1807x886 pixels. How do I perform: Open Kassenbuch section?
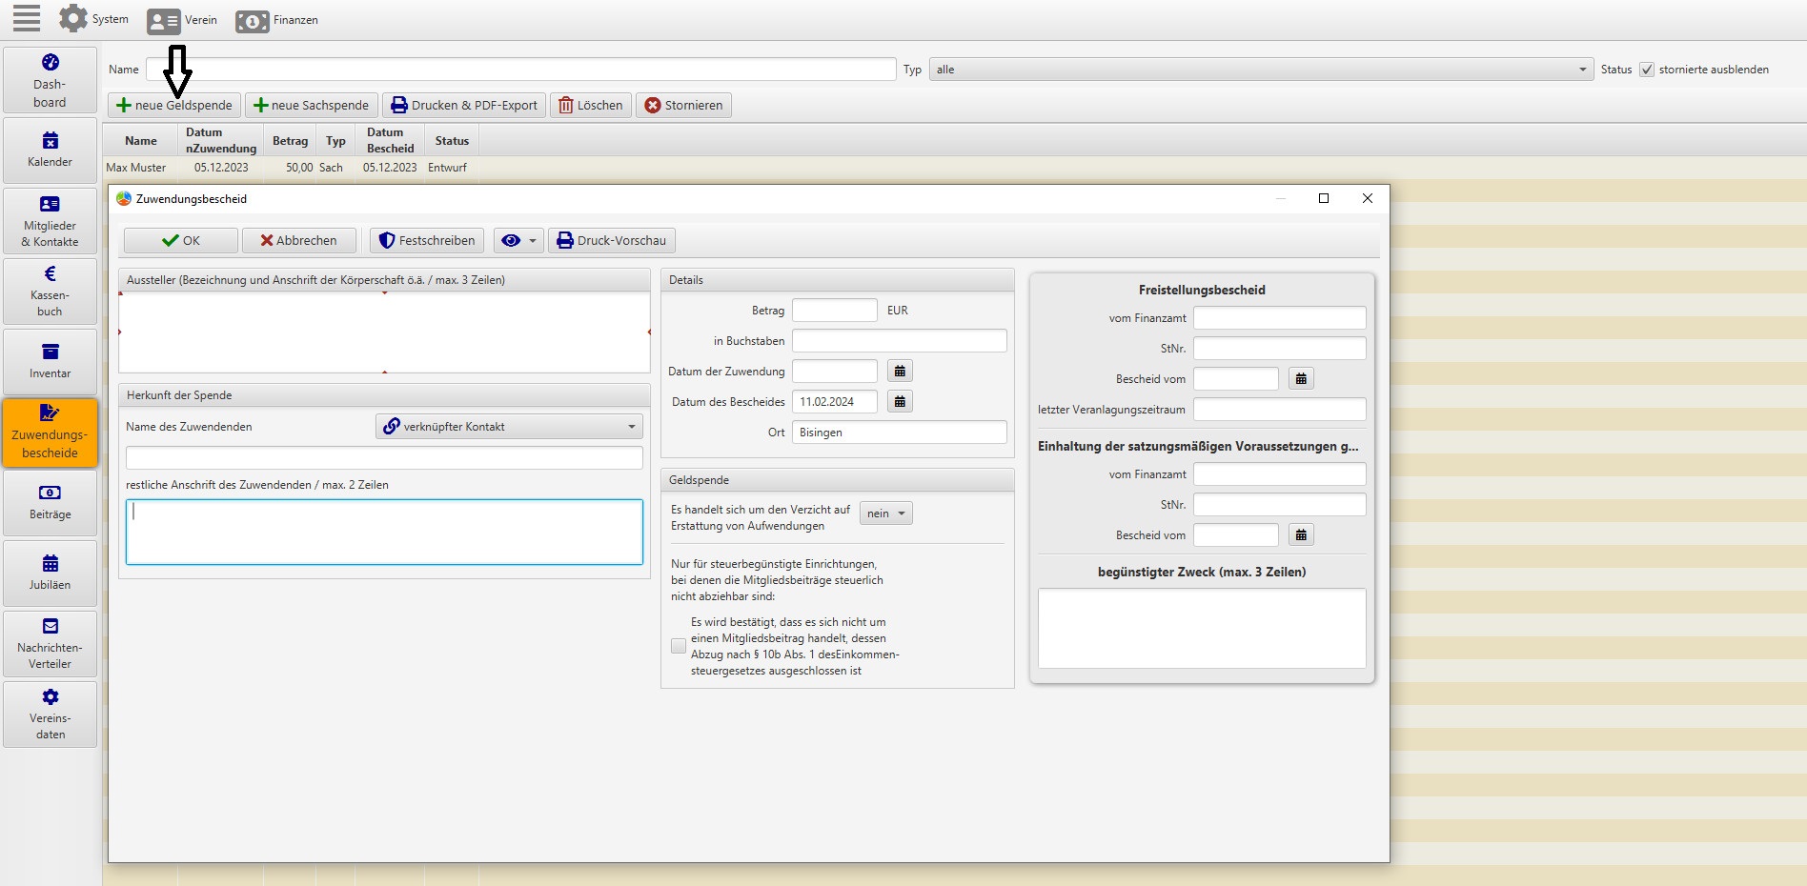51,292
